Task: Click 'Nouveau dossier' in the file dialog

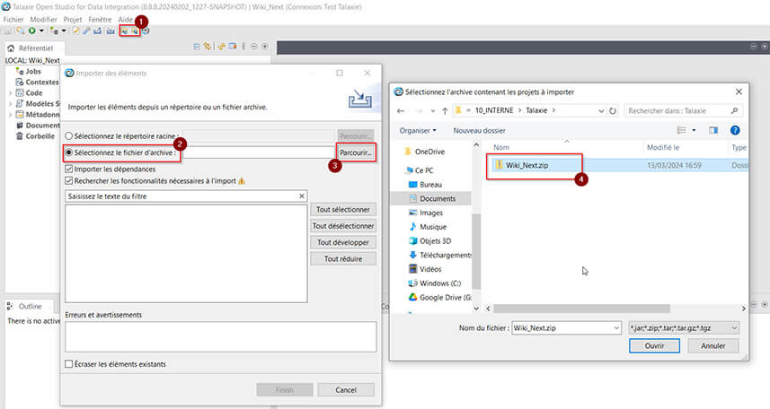Action: [479, 130]
